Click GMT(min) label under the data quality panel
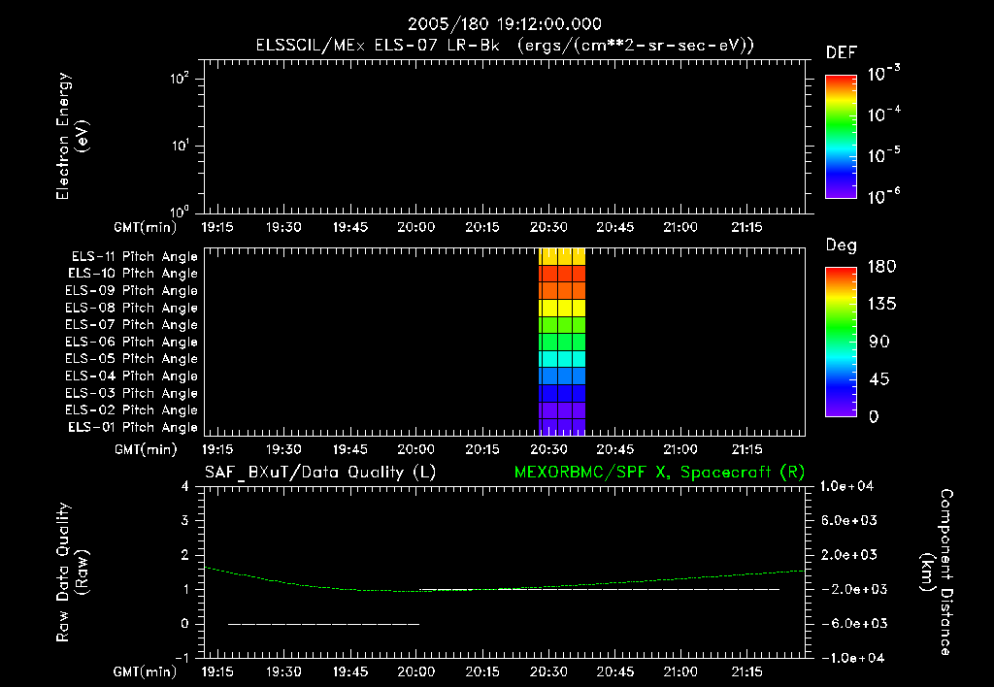Viewport: 994px width, 687px height. point(145,671)
